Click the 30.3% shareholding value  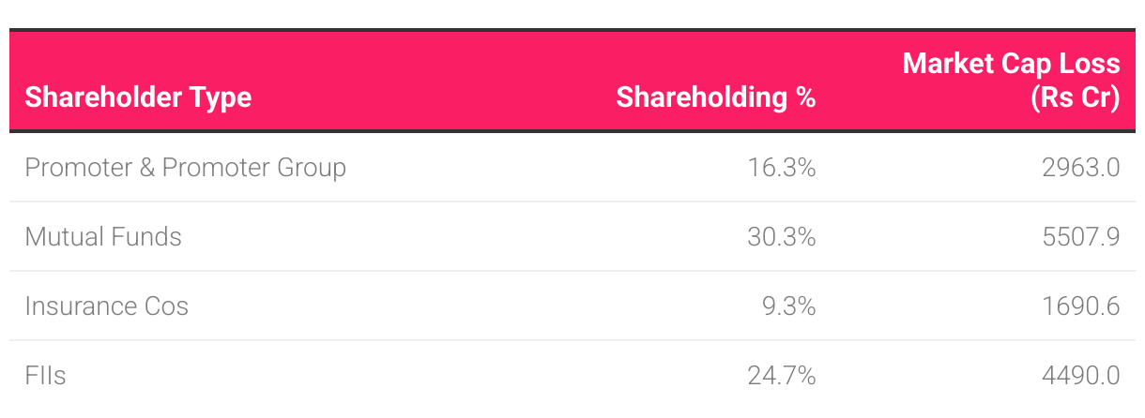(x=781, y=237)
